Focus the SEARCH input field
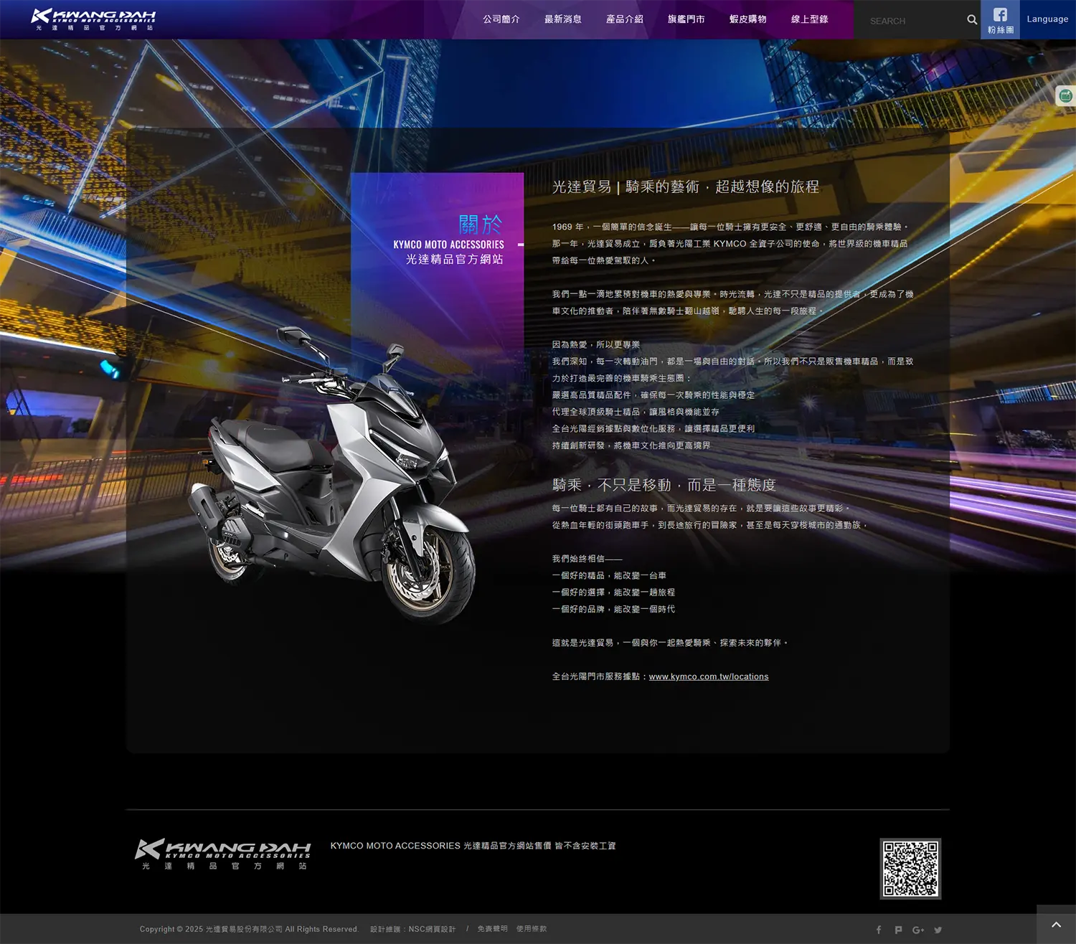The height and width of the screenshot is (944, 1076). 913,21
